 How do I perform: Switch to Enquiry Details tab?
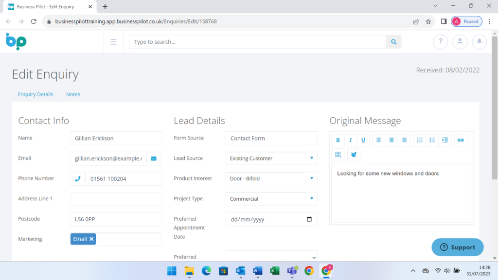(x=36, y=94)
